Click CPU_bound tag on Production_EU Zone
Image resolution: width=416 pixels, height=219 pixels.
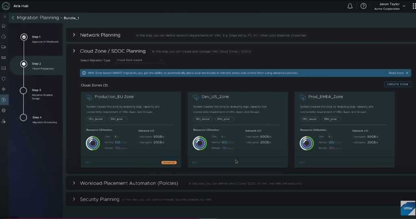[96, 119]
